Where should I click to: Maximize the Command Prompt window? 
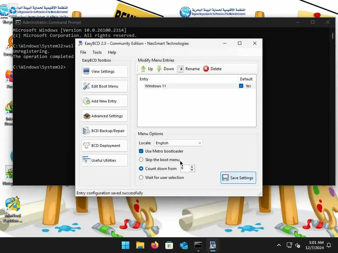coord(313,22)
